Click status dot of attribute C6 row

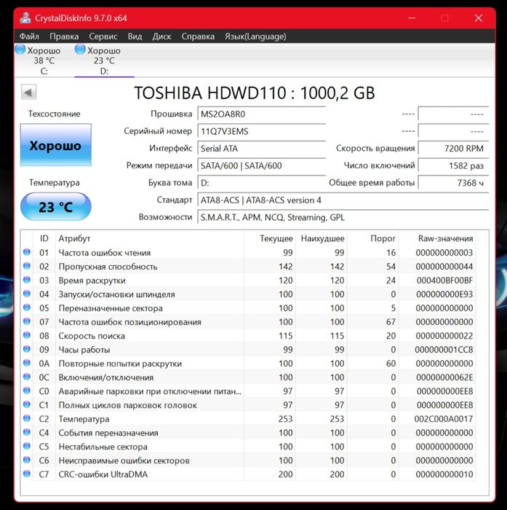pyautogui.click(x=27, y=460)
